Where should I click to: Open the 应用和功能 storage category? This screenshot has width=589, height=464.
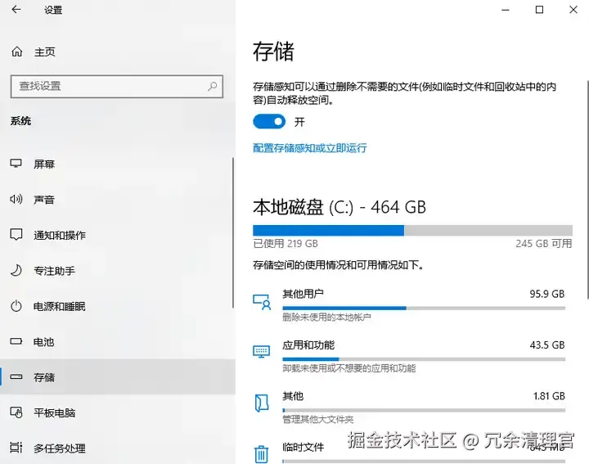point(409,356)
